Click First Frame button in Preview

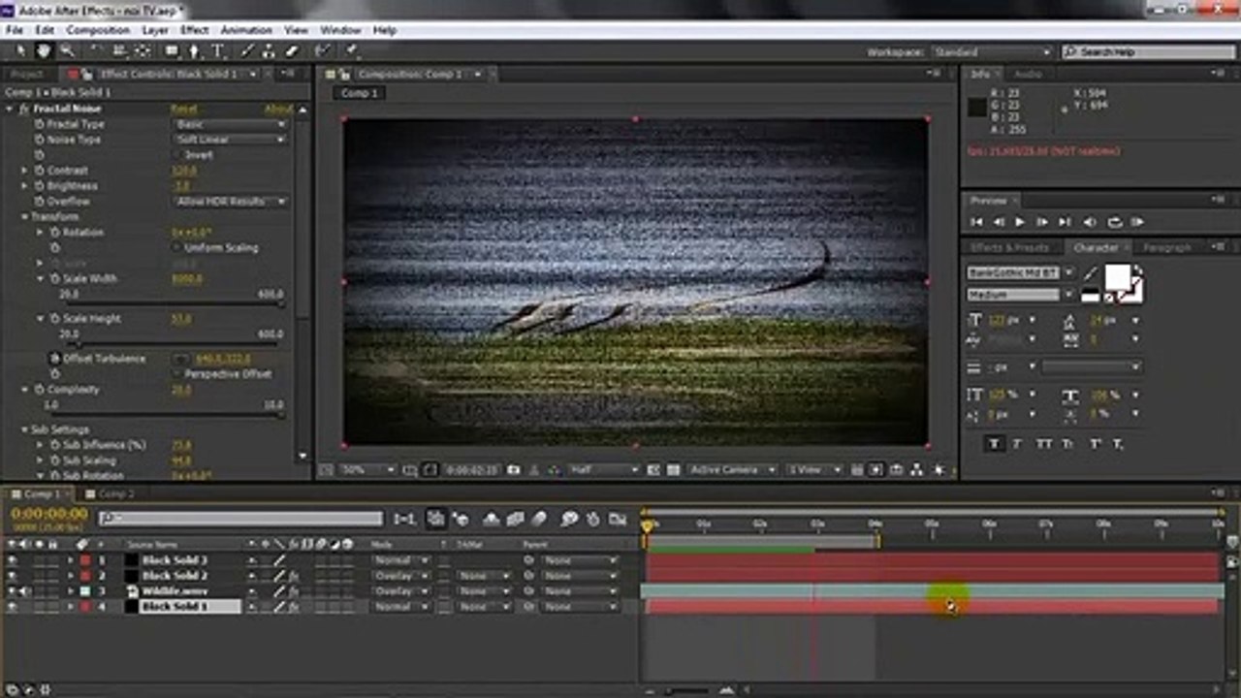pyautogui.click(x=976, y=222)
